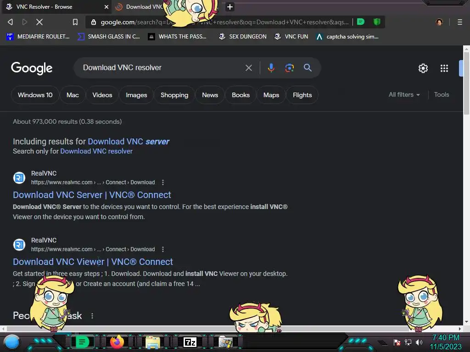Open the browser profile avatar

[x=439, y=22]
